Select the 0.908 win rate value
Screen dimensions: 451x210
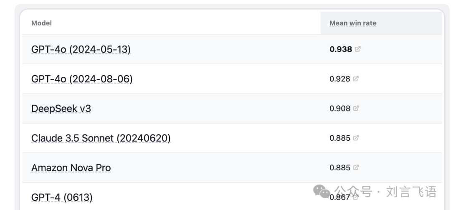click(x=340, y=109)
